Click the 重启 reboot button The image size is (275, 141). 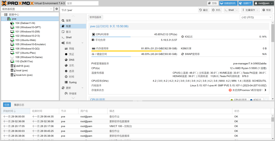coord(204,10)
